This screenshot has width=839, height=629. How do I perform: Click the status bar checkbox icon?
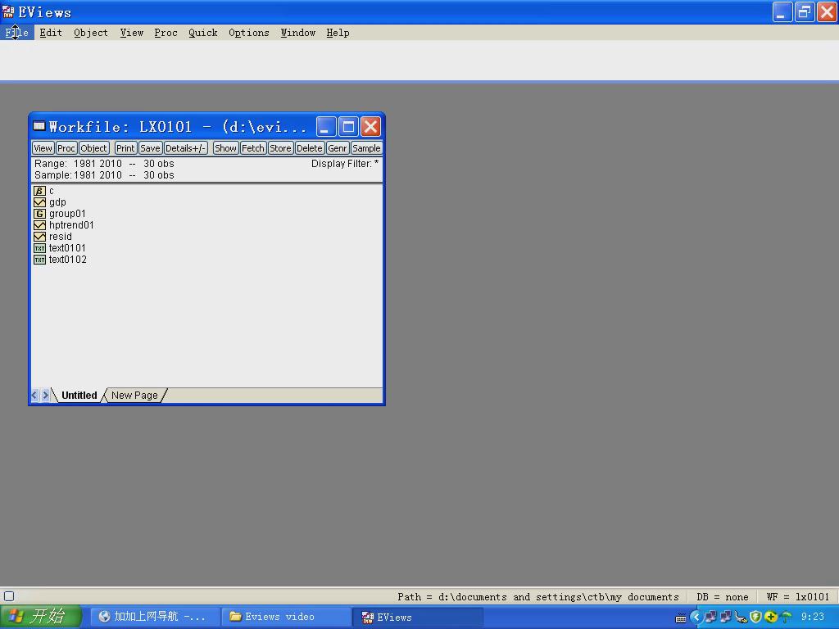9,596
